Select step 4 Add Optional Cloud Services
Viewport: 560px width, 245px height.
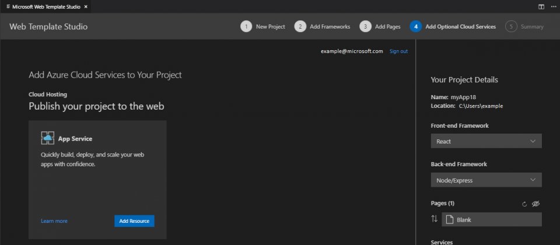coord(453,26)
